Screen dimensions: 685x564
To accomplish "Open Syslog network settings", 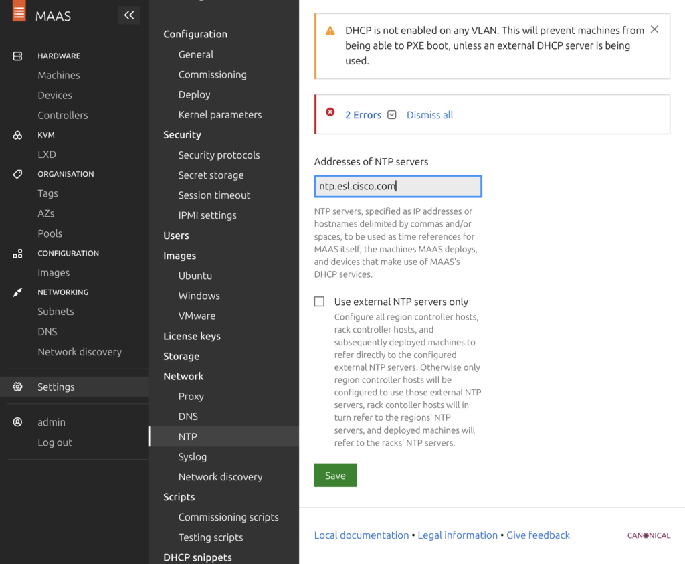I will [193, 456].
